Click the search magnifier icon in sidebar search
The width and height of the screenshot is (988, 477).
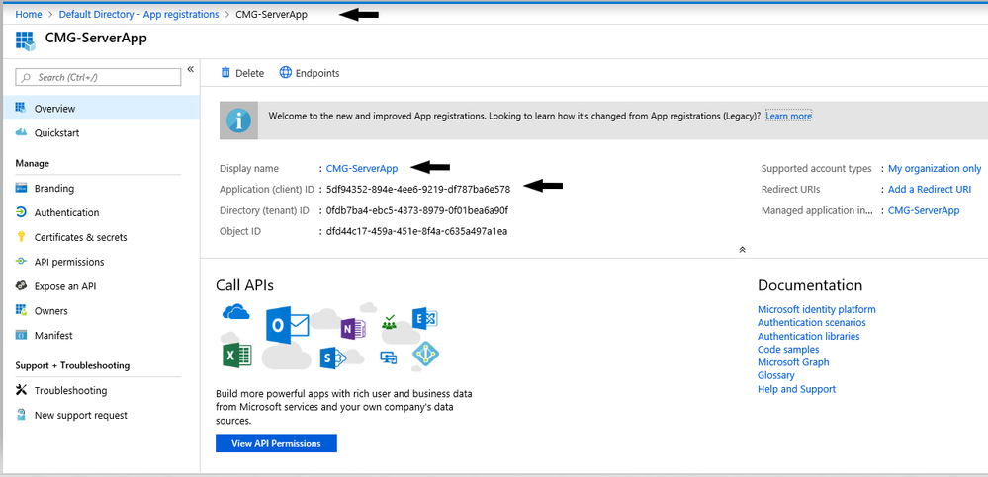click(26, 77)
